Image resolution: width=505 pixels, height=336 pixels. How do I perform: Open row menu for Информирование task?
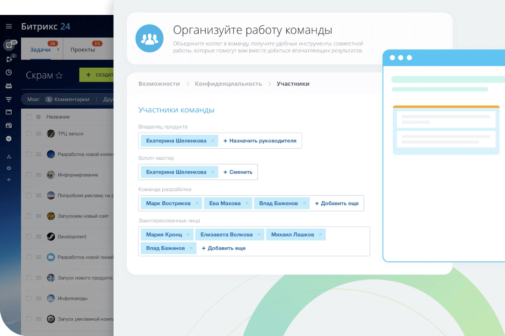(39, 175)
